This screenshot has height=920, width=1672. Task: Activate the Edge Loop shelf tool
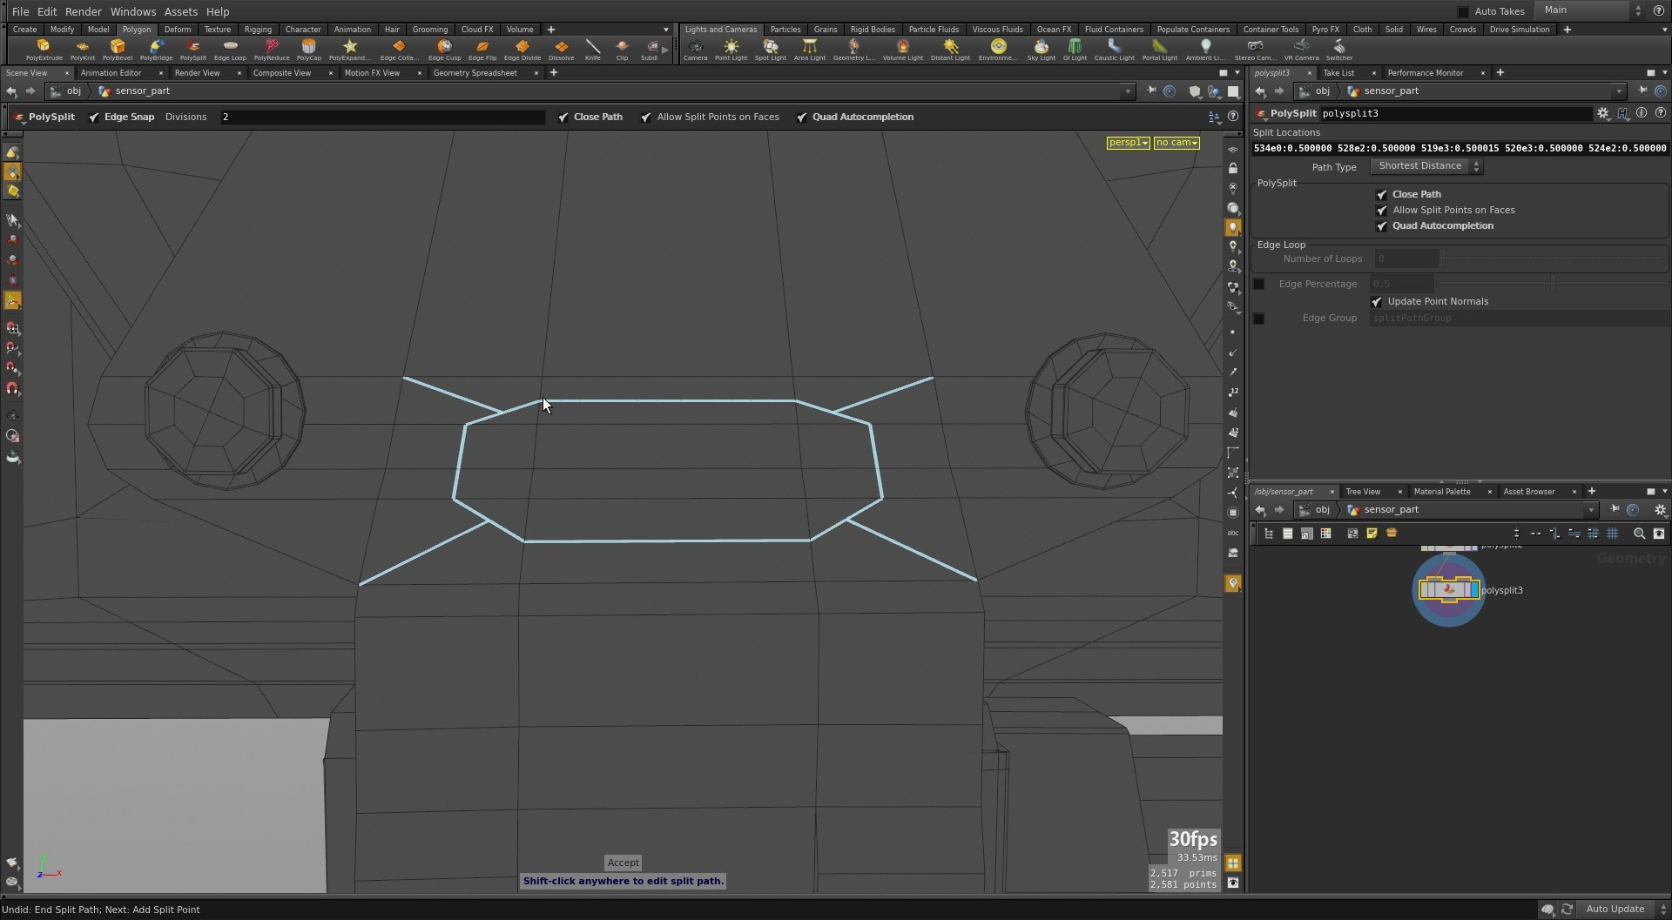230,50
